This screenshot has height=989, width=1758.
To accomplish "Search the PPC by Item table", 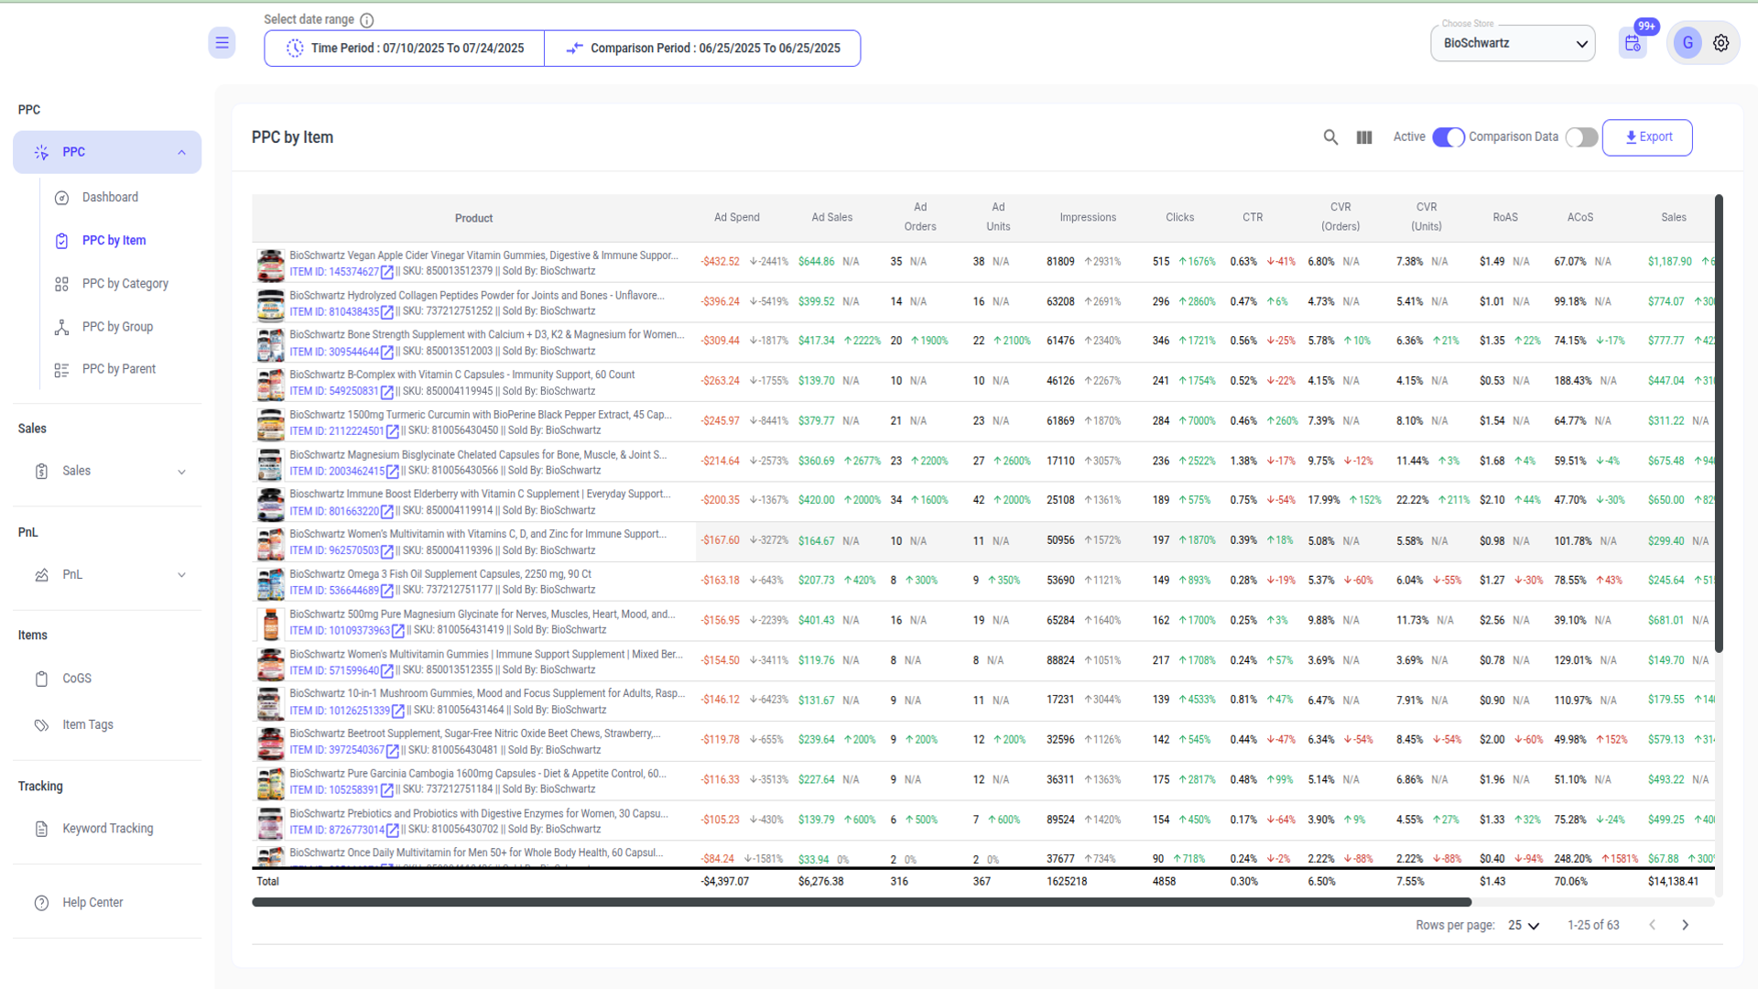I will tap(1330, 137).
